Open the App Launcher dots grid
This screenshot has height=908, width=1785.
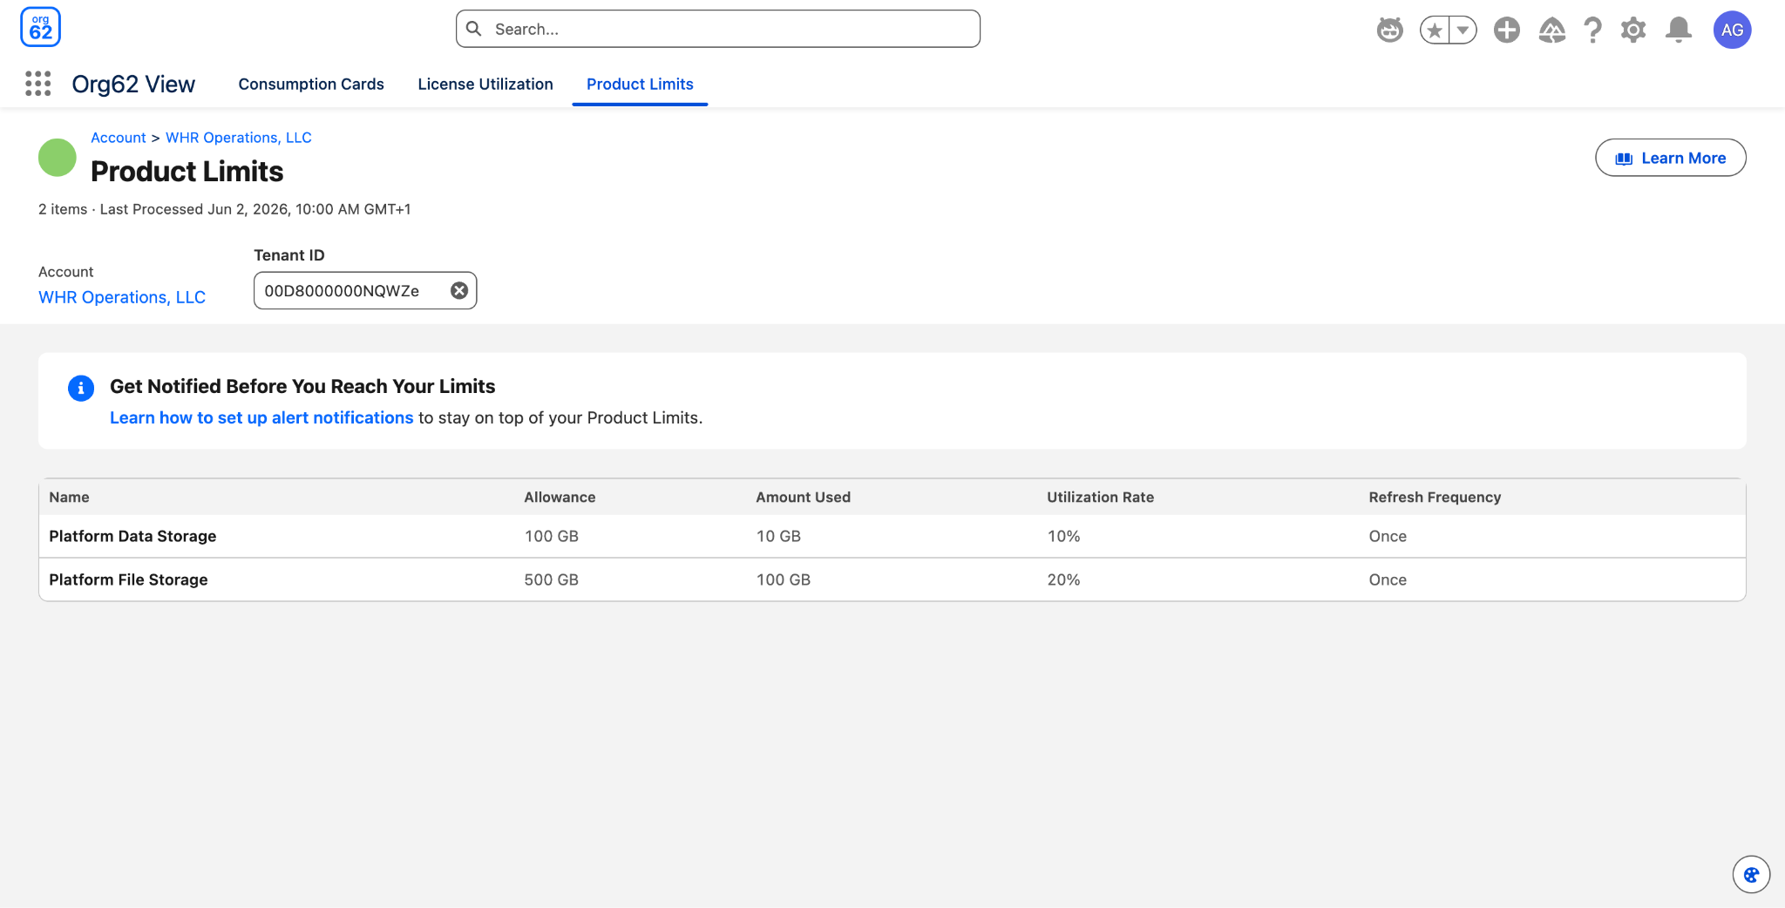[x=37, y=84]
